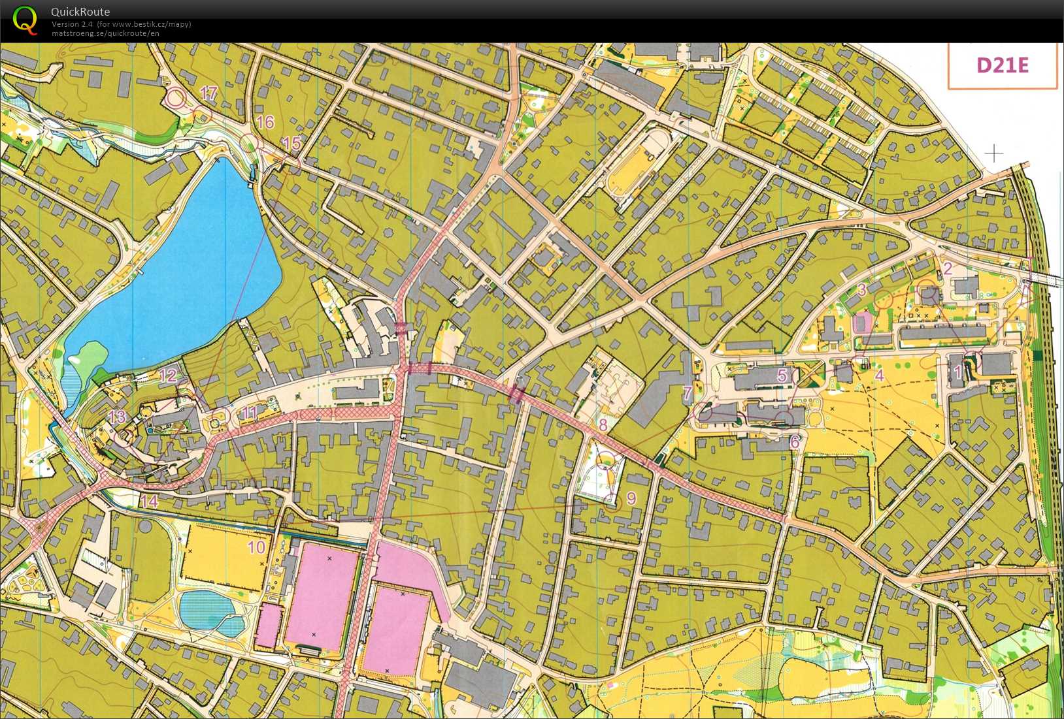Click the oval running track on map
This screenshot has height=719, width=1064.
point(639,163)
